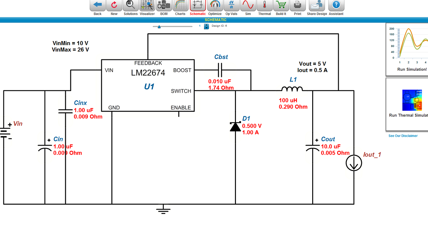Open the Solutions magnifier view
428x225 pixels.
[x=131, y=6]
